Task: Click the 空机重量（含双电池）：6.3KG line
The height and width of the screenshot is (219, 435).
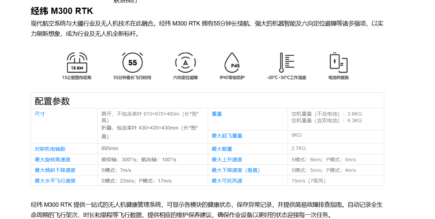Action: point(327,121)
